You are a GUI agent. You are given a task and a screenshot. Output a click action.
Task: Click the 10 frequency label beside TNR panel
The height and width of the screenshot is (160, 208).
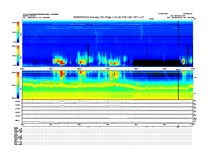point(195,94)
